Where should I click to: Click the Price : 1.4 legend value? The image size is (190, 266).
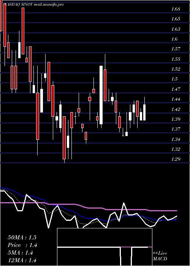click(x=22, y=245)
